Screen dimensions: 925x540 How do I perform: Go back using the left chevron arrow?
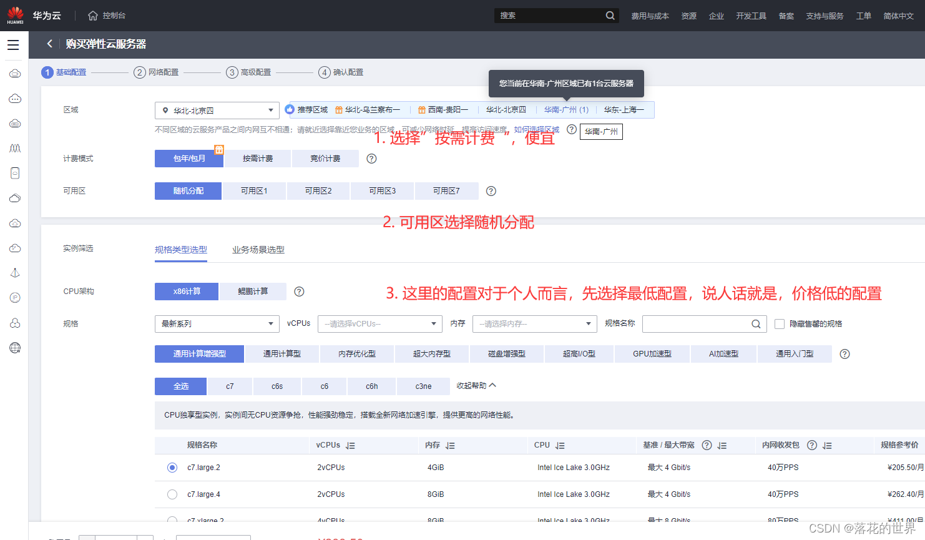pyautogui.click(x=49, y=44)
